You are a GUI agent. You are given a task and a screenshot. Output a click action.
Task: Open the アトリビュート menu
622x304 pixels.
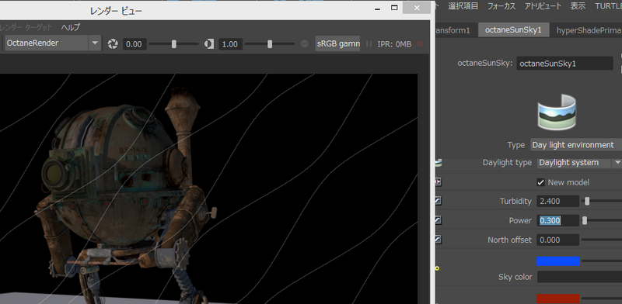(x=543, y=6)
